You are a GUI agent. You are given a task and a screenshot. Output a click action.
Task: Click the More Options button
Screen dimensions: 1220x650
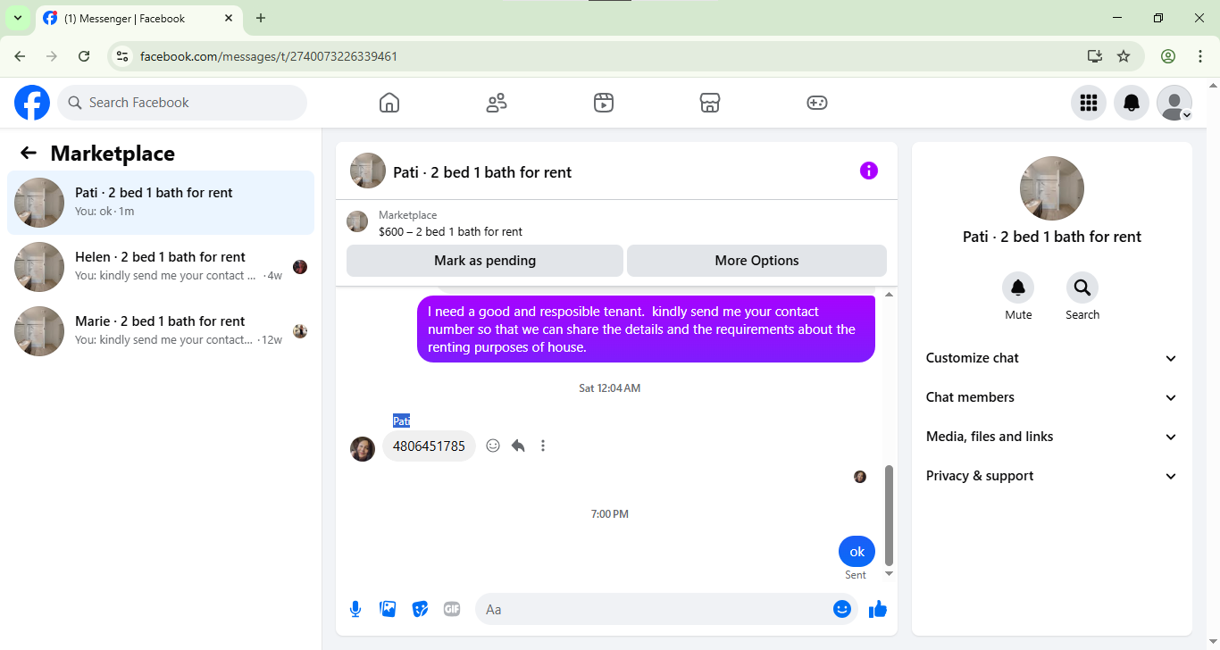756,261
